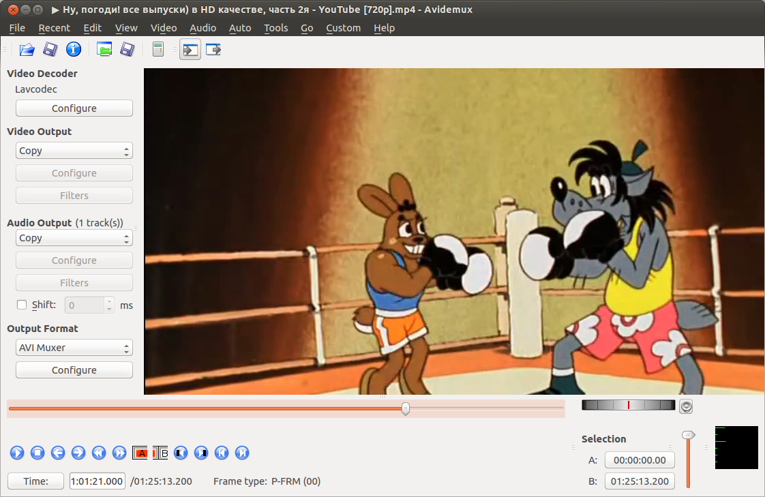The width and height of the screenshot is (765, 497).
Task: Jump to previous keyframe double-arrow
Action: [x=99, y=453]
